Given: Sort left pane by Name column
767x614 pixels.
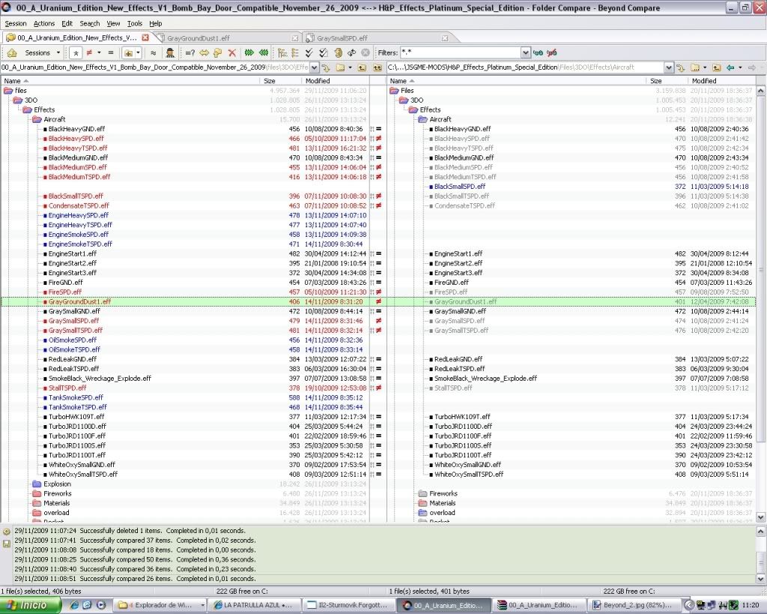Looking at the screenshot, I should (130, 81).
